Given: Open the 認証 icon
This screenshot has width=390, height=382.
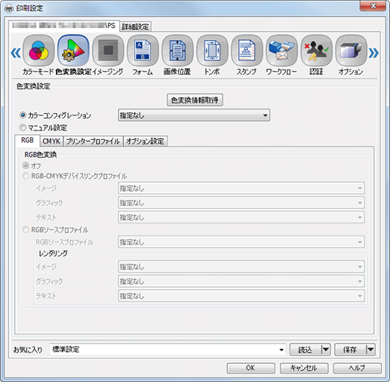Looking at the screenshot, I should pos(316,51).
